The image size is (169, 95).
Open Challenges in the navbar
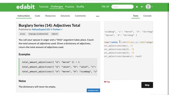(x=57, y=7)
